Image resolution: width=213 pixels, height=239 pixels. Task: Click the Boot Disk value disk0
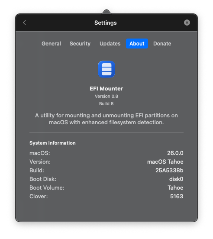pos(176,179)
